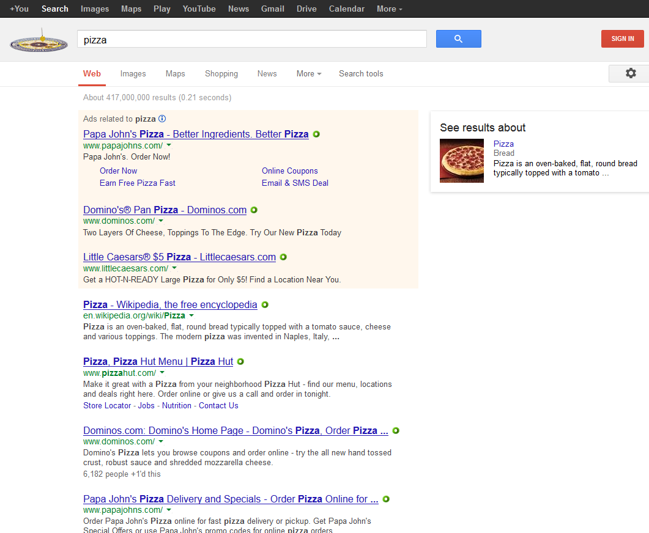Viewport: 649px width, 533px height.
Task: Open the settings gear menu
Action: click(x=631, y=73)
